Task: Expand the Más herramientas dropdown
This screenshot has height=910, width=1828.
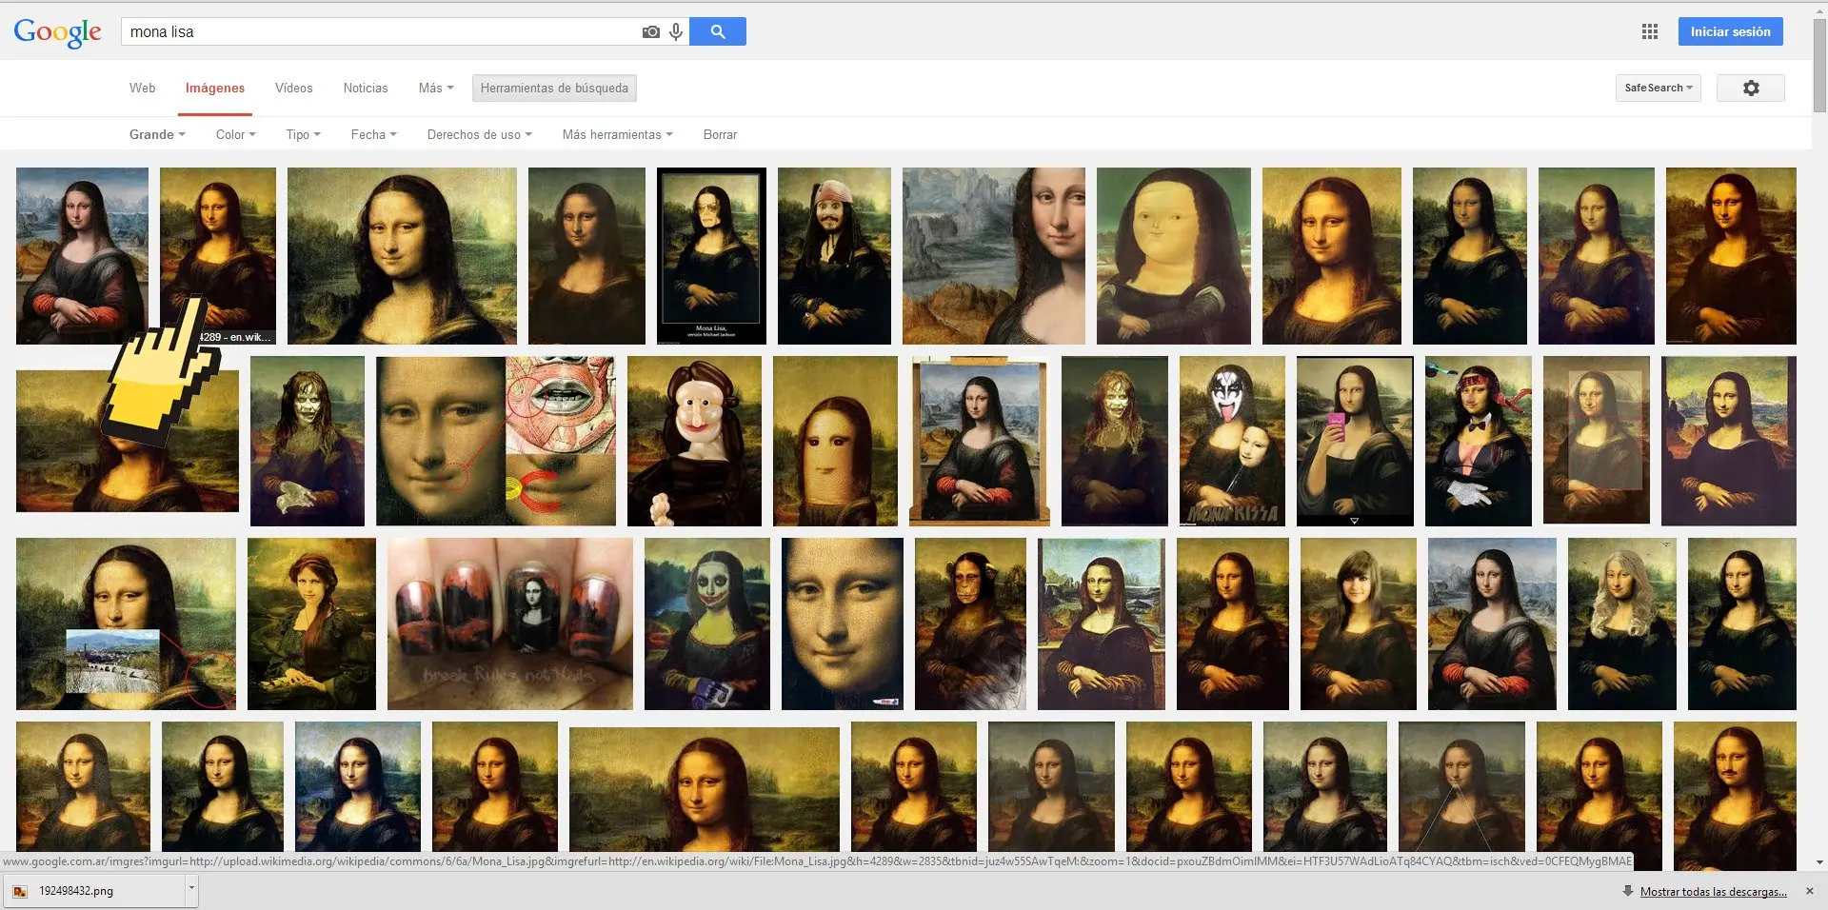Action: (x=617, y=134)
